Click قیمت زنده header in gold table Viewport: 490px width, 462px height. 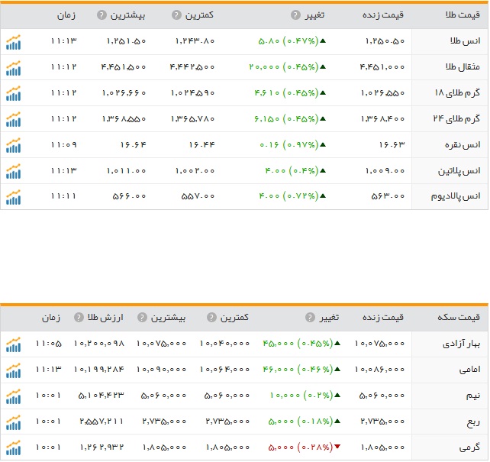click(x=383, y=15)
